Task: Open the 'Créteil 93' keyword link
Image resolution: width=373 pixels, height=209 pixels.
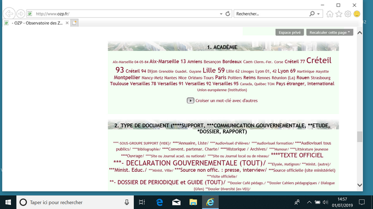Action: pyautogui.click(x=223, y=65)
